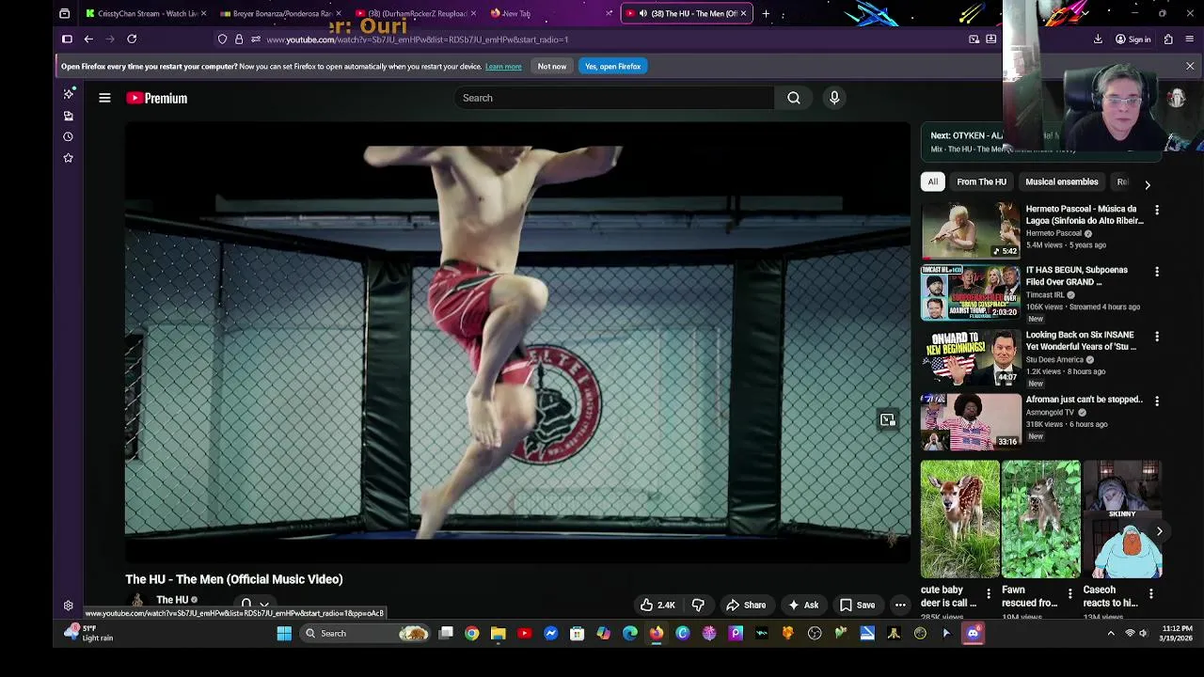Mute audio icon on The HU tab
Screen dimensions: 1204x677
(643, 13)
